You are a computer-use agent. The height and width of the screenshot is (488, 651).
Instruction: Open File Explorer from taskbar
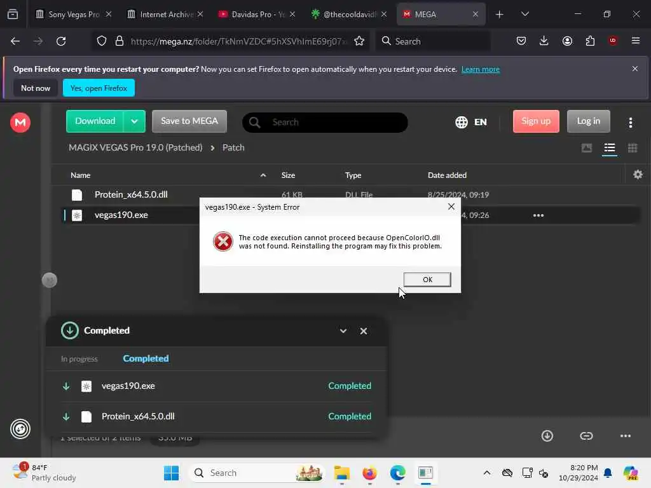(341, 473)
